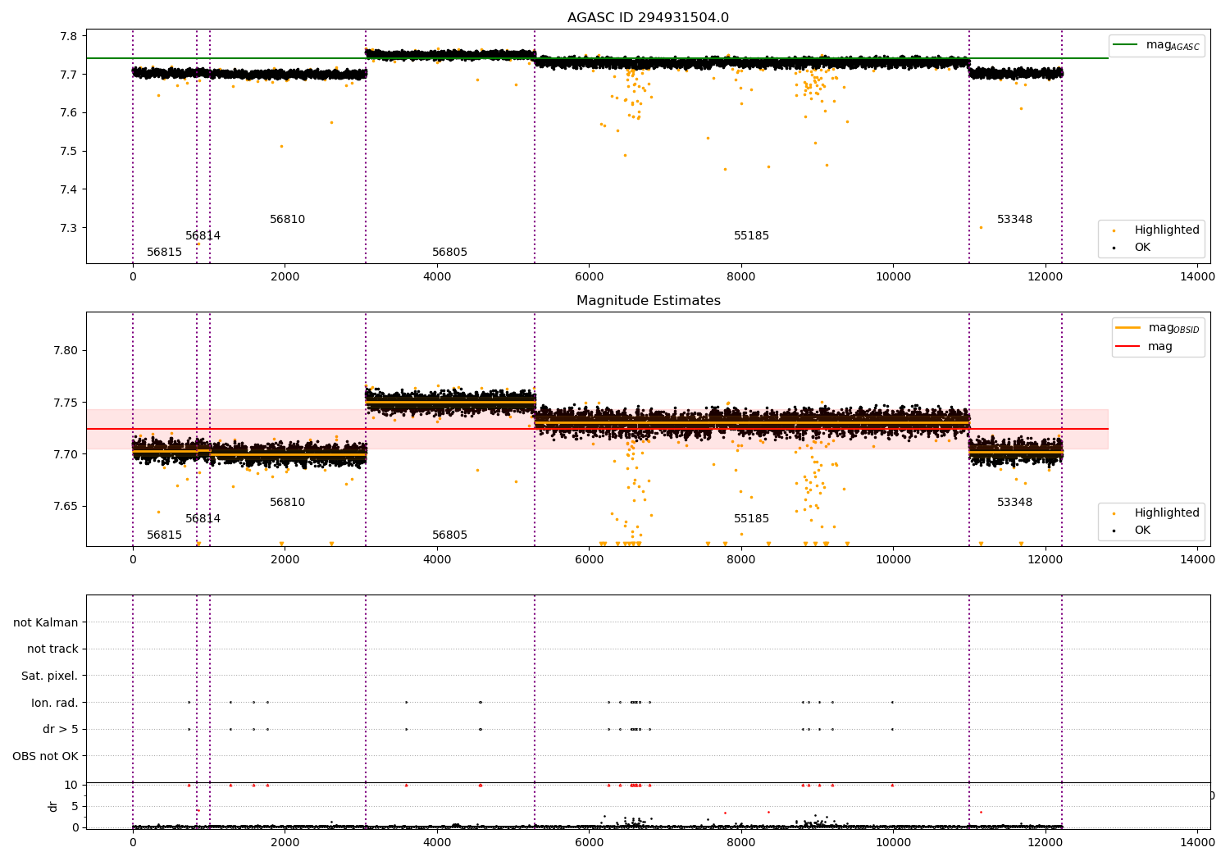This screenshot has width=1230, height=861.
Task: Click the 10 tick on dr axis
Action: (71, 786)
